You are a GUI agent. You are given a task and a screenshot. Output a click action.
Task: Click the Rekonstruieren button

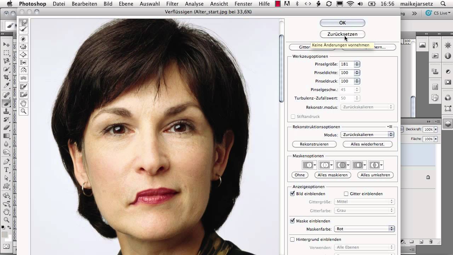point(314,144)
